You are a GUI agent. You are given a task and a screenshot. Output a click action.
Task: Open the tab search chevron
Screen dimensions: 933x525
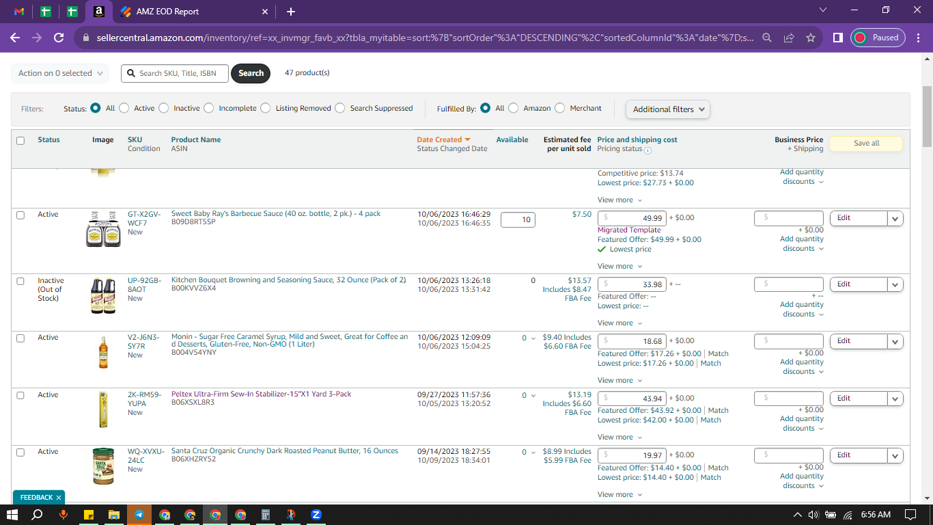click(x=823, y=10)
